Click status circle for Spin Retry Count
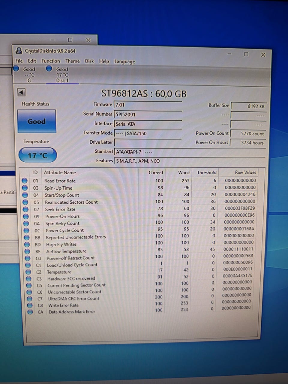 [26, 223]
